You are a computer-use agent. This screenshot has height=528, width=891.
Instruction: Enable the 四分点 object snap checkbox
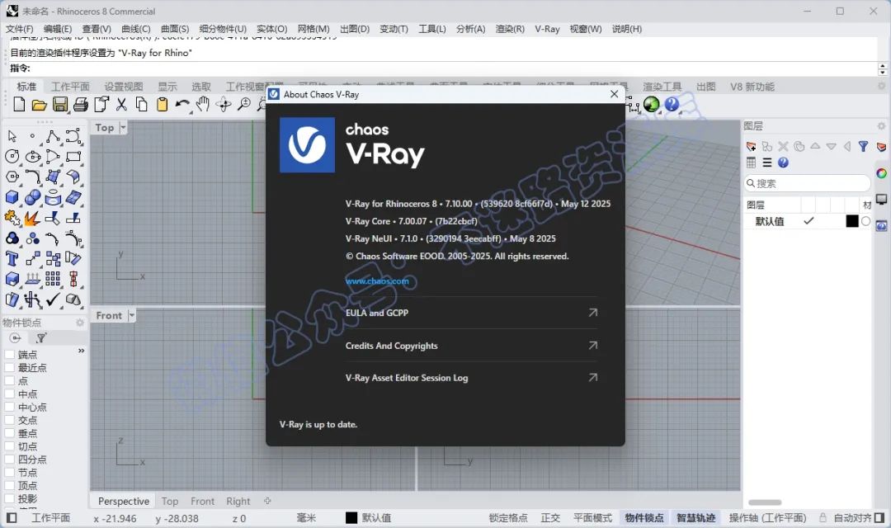[x=9, y=460]
